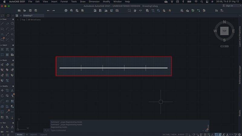Image resolution: width=242 pixels, height=136 pixels.
Task: Click the Sign In button
Action: click(x=229, y=6)
